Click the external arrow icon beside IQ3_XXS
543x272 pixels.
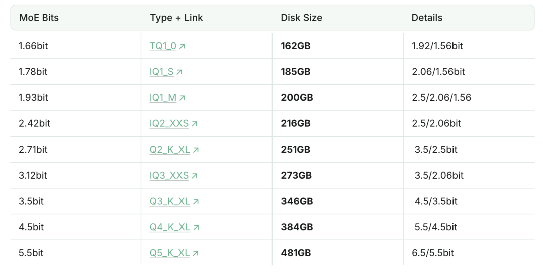point(194,176)
